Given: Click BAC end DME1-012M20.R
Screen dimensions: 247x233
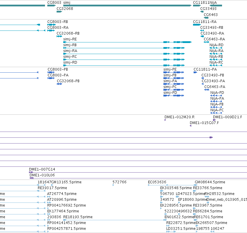Looking at the screenshot, I should tap(180, 117).
